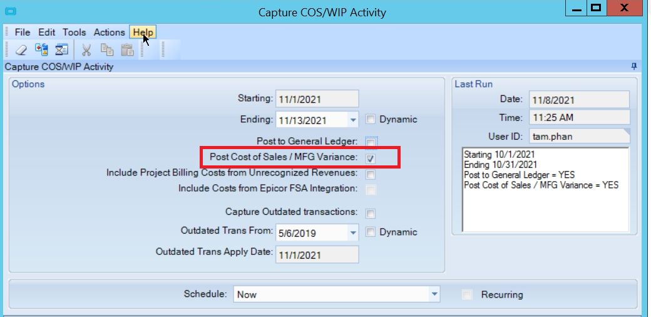Maximize the Capture COS/WIP Activity window
The height and width of the screenshot is (317, 651).
pos(597,9)
